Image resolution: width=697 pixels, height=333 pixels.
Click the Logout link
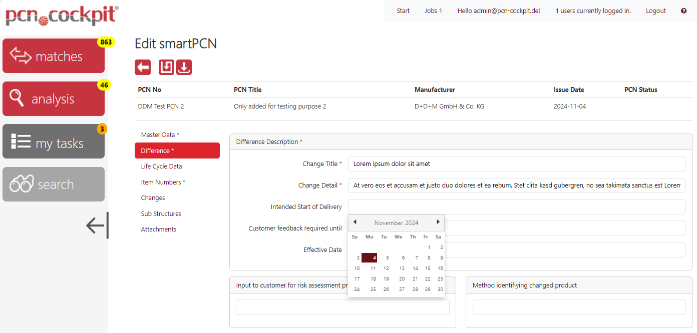tap(655, 10)
